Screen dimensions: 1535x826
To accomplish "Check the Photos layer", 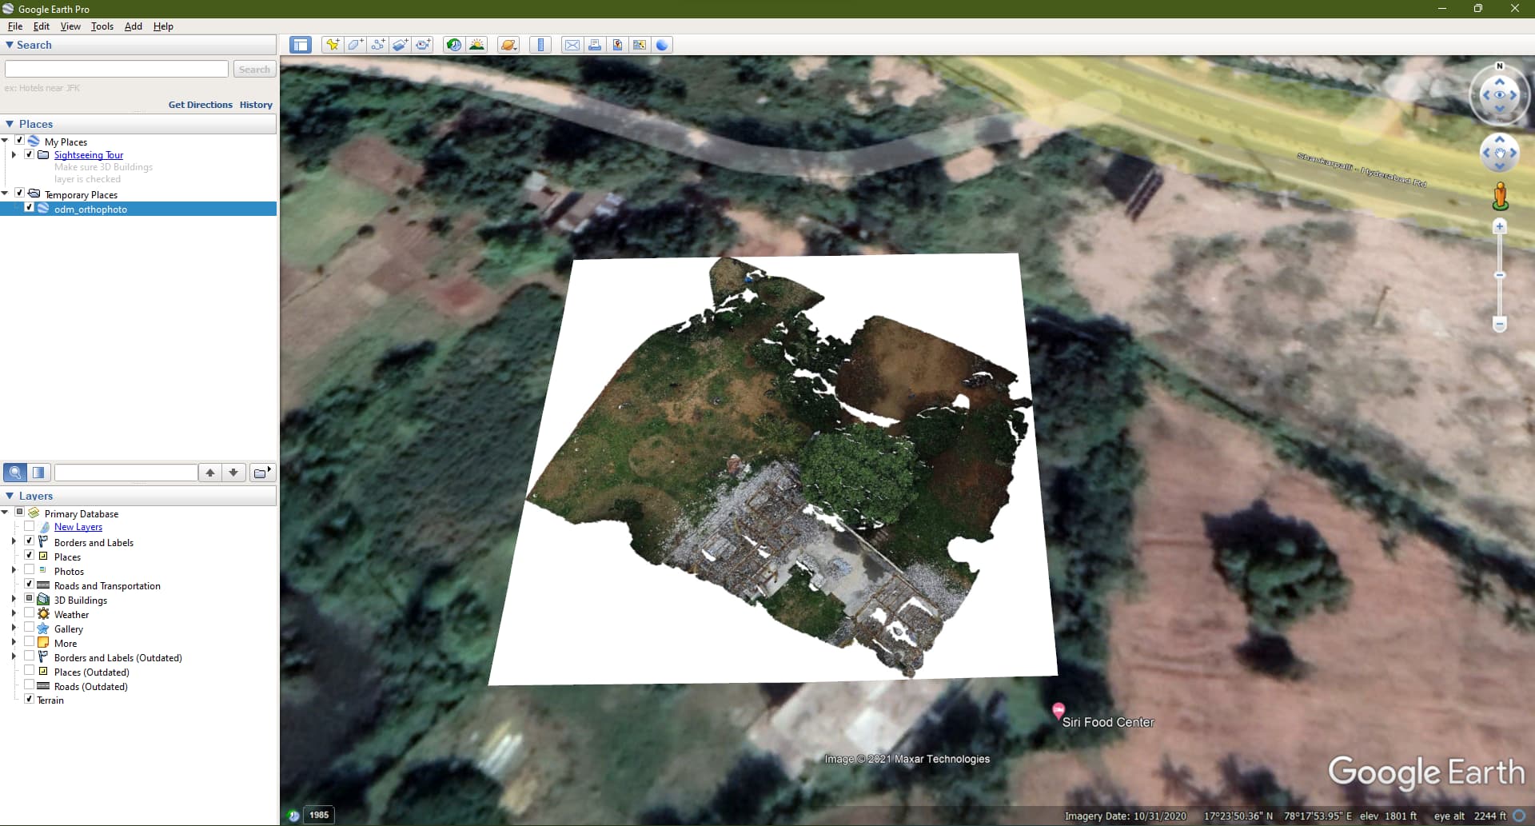I will coord(30,570).
